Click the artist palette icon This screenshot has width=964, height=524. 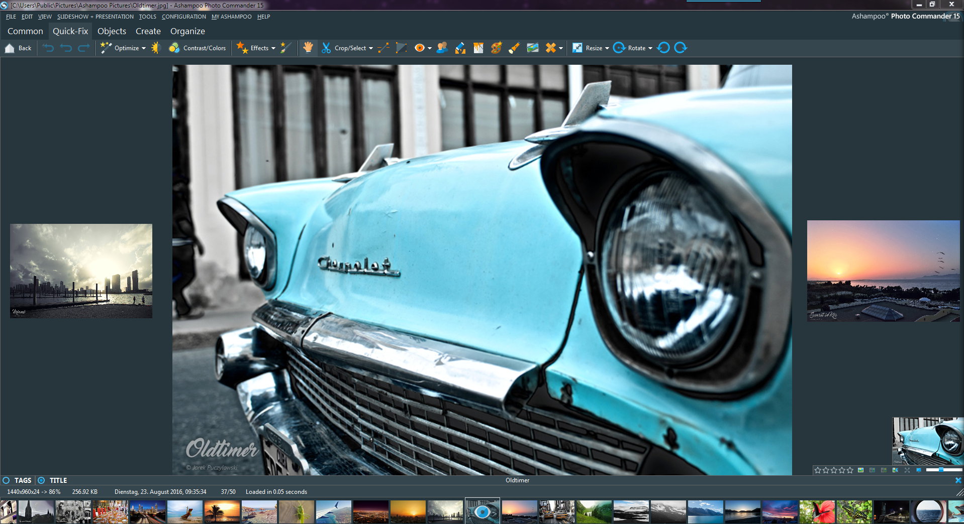coord(496,48)
